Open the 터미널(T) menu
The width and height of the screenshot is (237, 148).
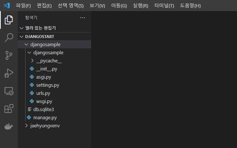coord(164,6)
